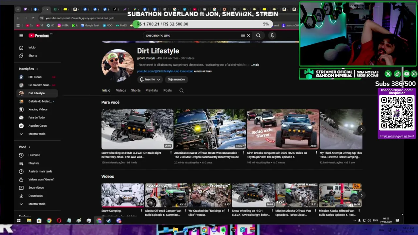Open the Solid axle Slayer thumbnail
The width and height of the screenshot is (418, 235).
(283, 129)
